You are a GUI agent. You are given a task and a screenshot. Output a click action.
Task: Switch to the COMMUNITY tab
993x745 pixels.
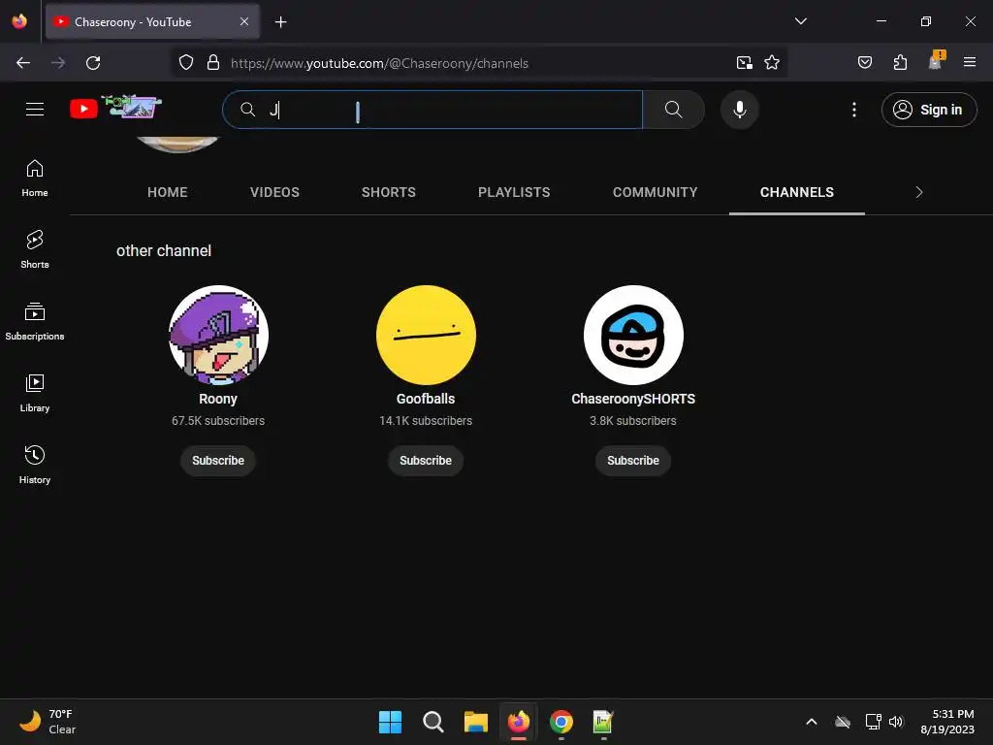click(x=655, y=192)
